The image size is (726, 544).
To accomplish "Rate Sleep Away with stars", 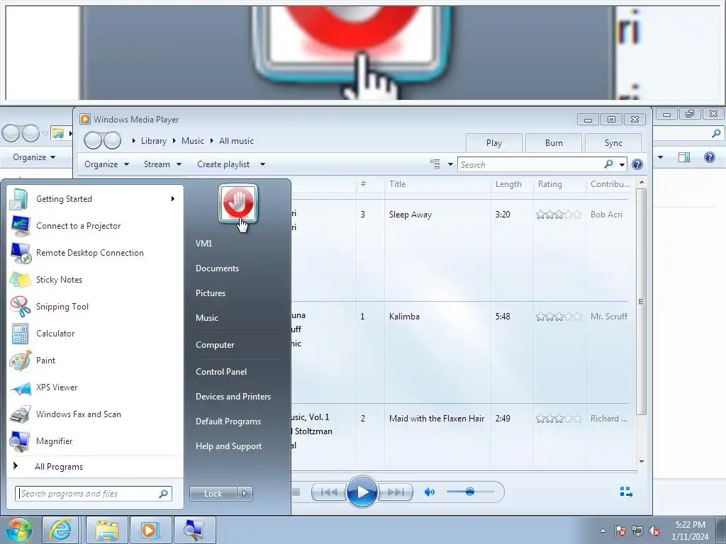I will tap(559, 215).
